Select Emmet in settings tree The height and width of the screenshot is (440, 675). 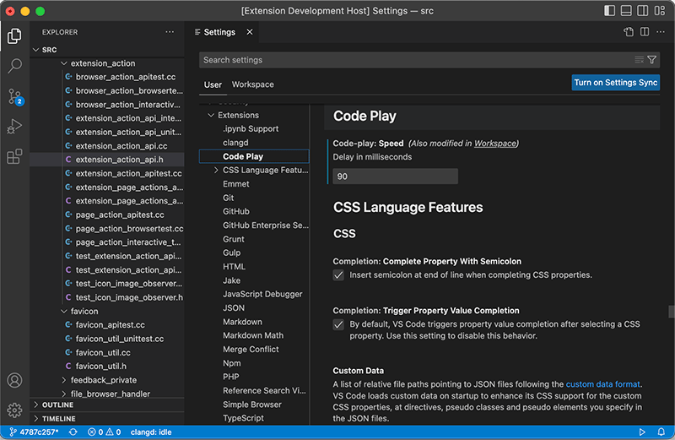(236, 184)
